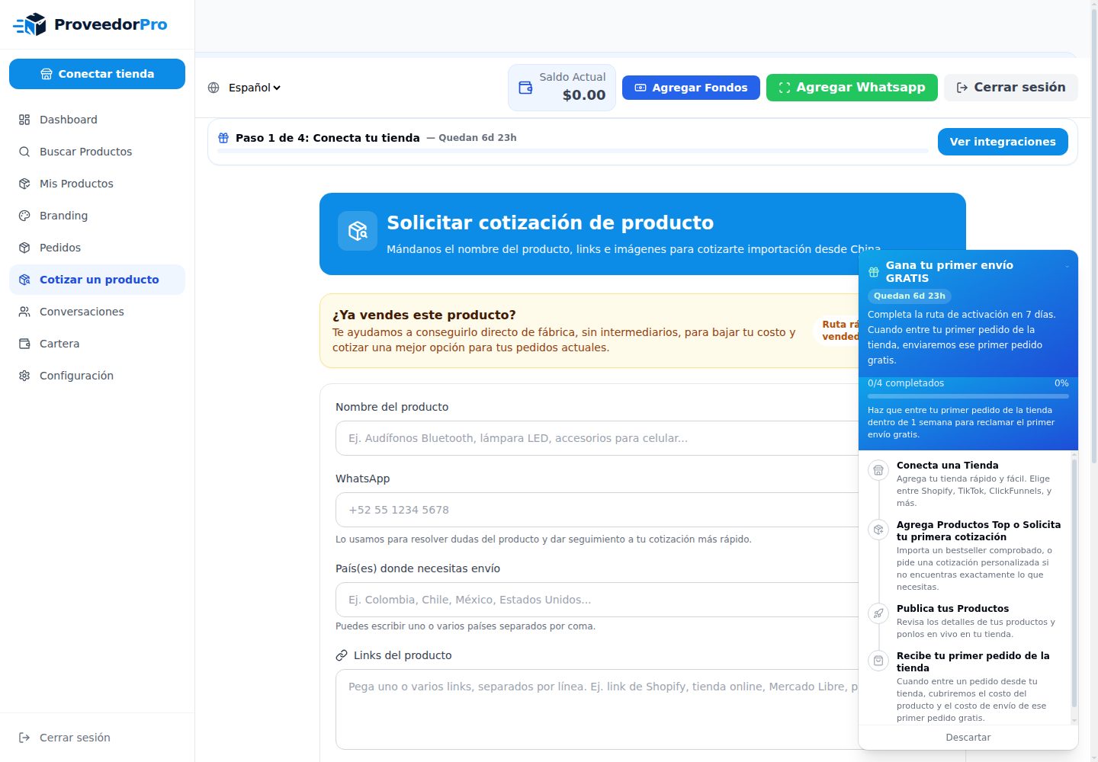Click the Publica tus Productos rocket icon

point(878,613)
